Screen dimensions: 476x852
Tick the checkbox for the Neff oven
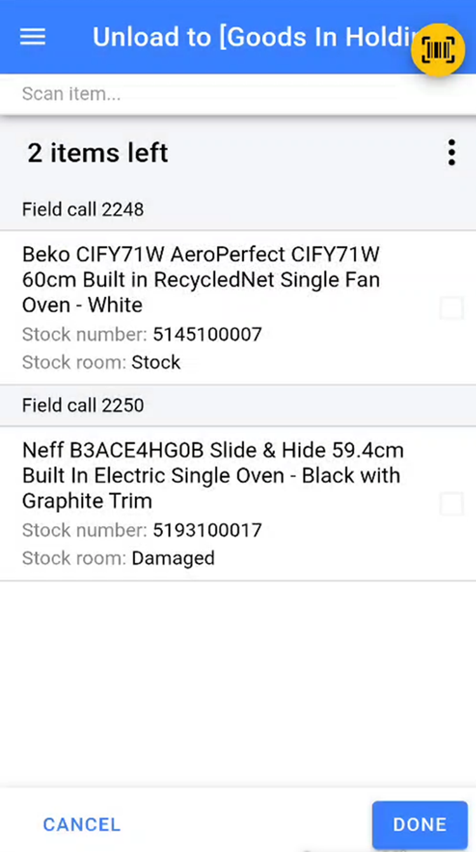tap(451, 504)
